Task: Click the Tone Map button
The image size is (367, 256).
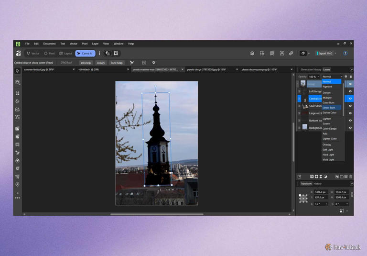Action: pyautogui.click(x=117, y=63)
